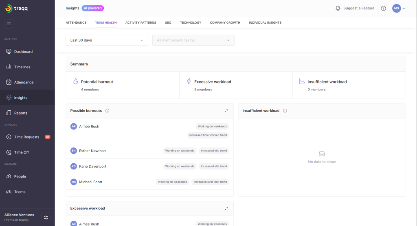
Task: Click Suggest a Feature link
Action: tap(354, 8)
